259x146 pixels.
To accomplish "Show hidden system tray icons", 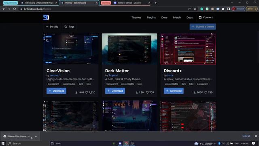I will click(215, 143).
